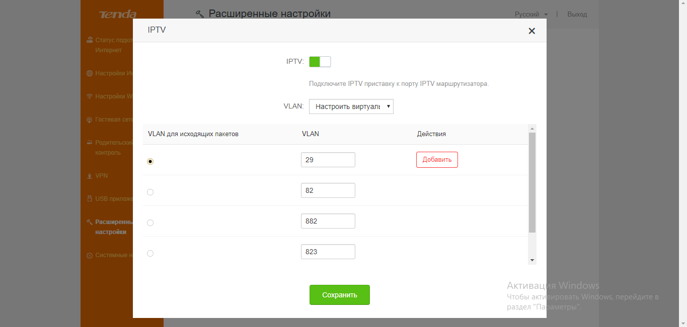Click the VPN icon in sidebar
The image size is (687, 327).
click(x=90, y=176)
